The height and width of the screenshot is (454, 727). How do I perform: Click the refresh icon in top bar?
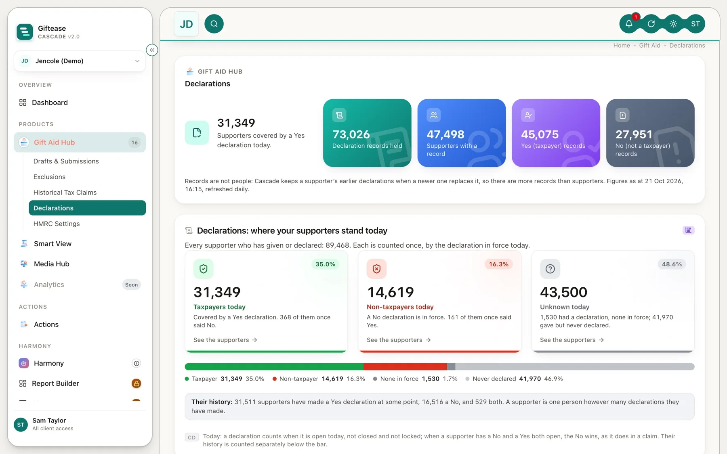coord(651,24)
